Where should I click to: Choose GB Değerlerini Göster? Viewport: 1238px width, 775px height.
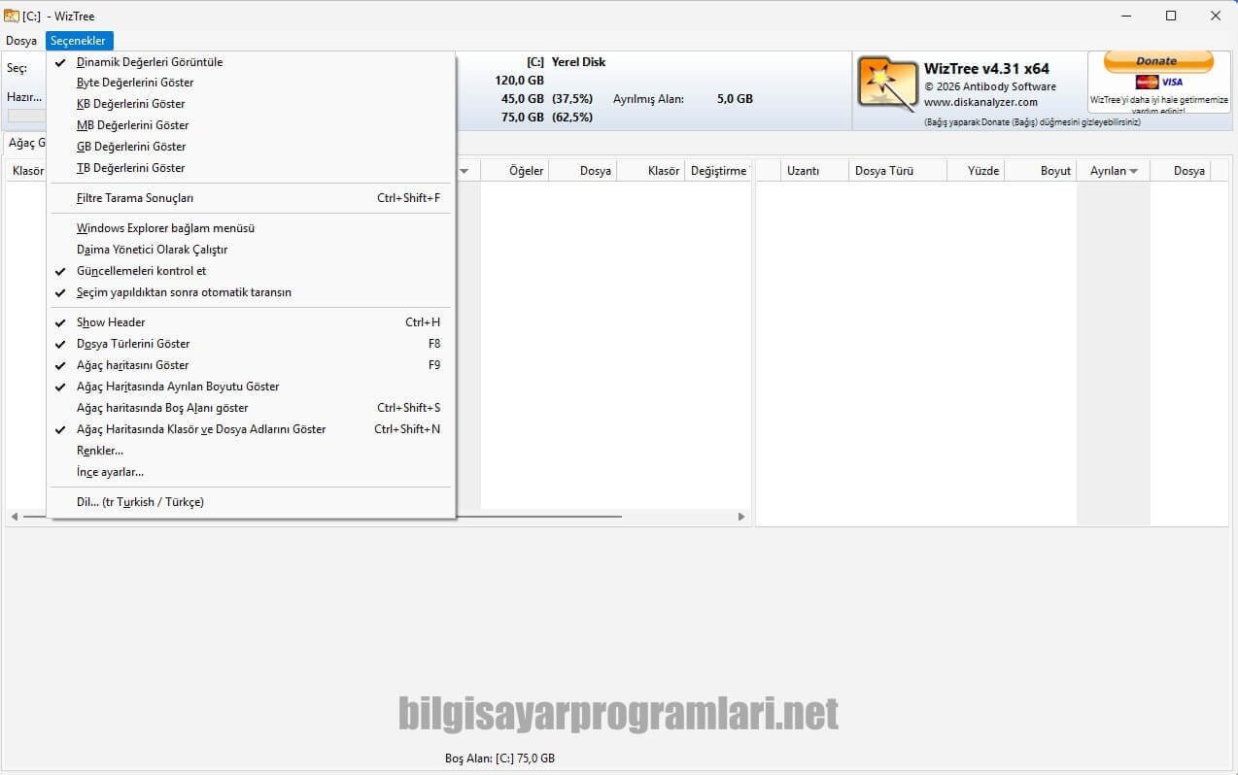click(251, 147)
